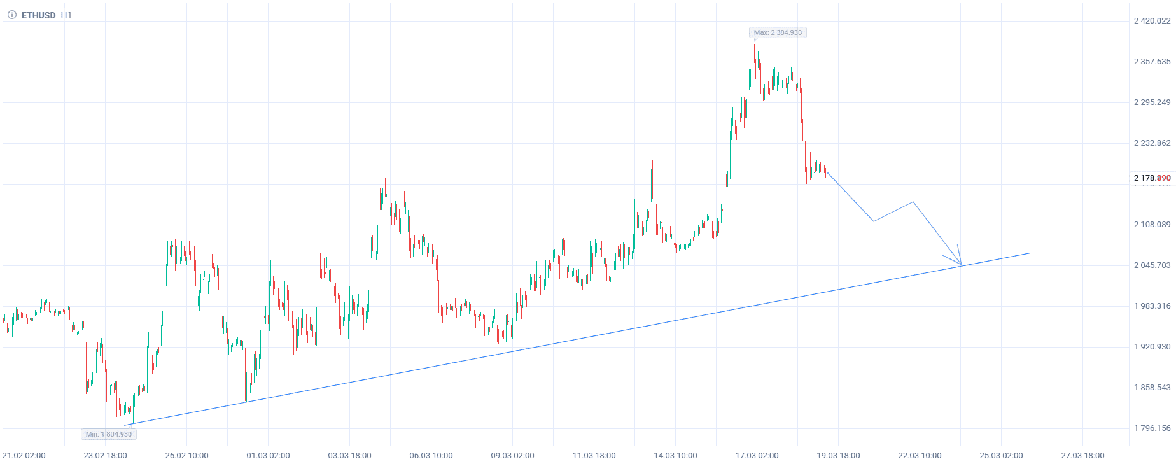Click the 2 045.703 price axis label
Viewport: 1176px width, 464px height.
coord(1152,265)
